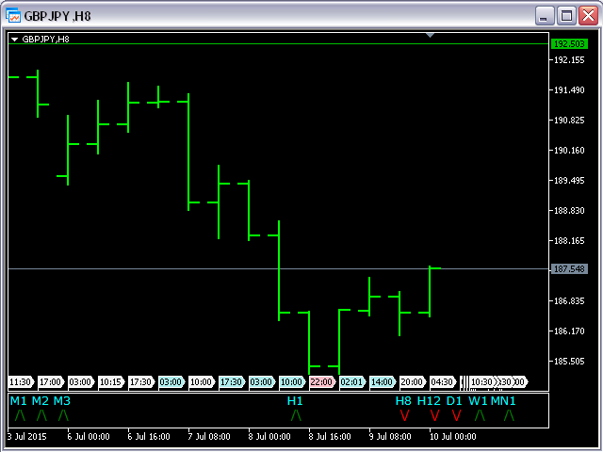Screen dimensions: 603x452
Task: Click the green up arrow under MN1
Action: 509,415
